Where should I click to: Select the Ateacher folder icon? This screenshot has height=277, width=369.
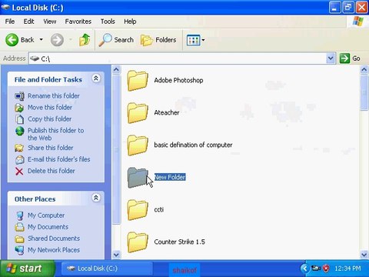click(138, 113)
